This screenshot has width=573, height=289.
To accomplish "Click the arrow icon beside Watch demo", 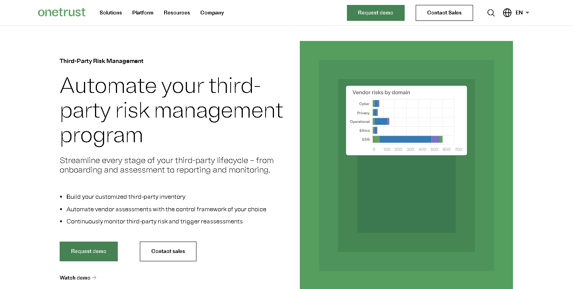I will [95, 278].
